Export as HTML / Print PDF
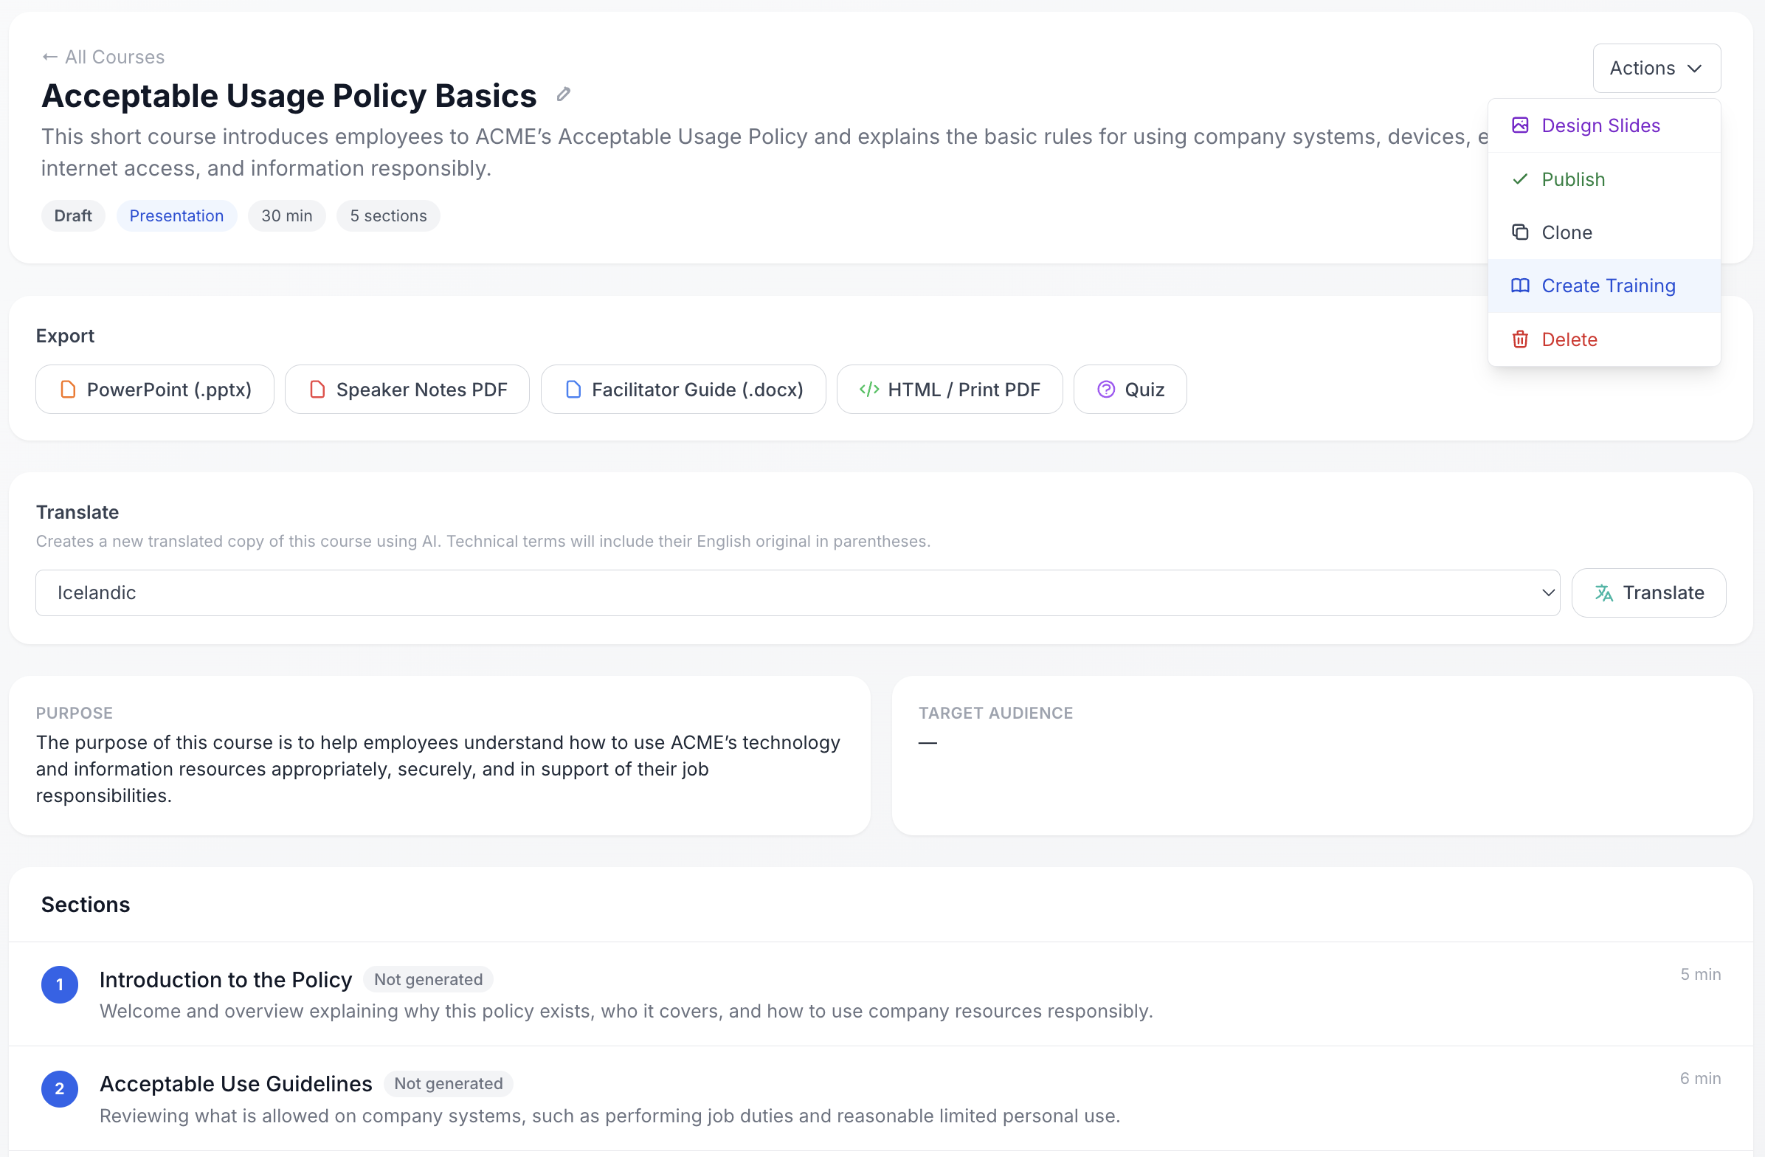 (949, 390)
